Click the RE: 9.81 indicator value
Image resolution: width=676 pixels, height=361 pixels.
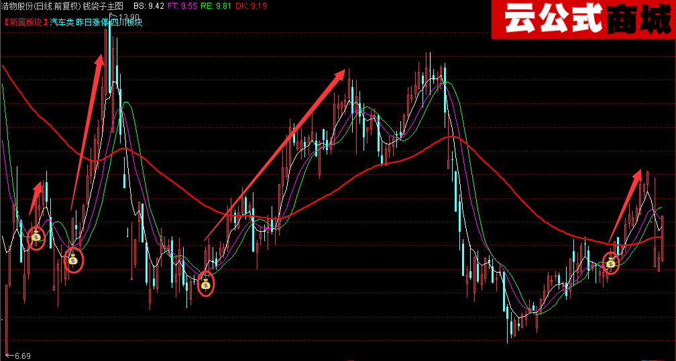[x=216, y=5]
